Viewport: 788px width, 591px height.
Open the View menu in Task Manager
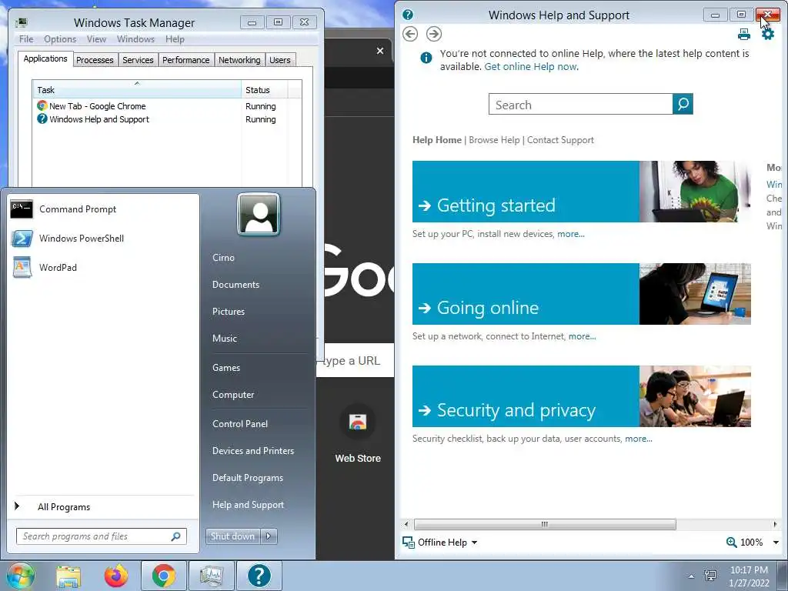point(96,39)
